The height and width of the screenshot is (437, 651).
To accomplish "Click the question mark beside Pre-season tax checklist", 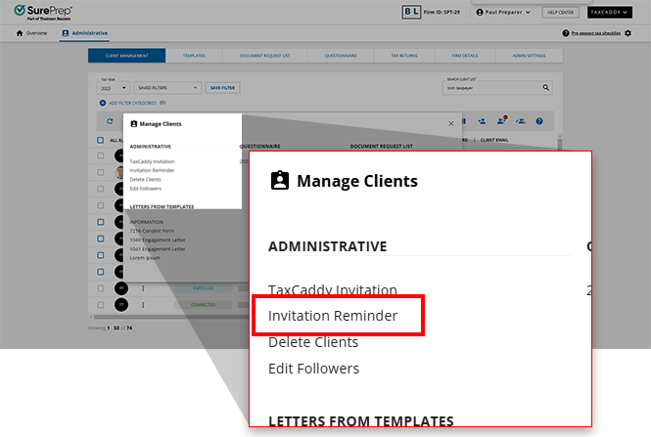I will point(566,33).
